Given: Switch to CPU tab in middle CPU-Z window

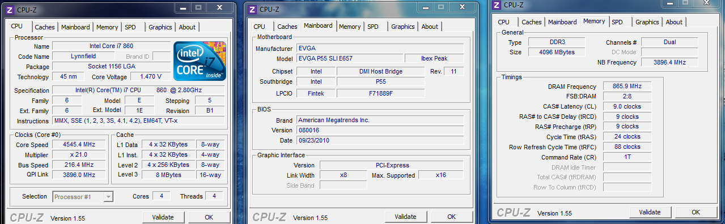Looking at the screenshot, I should (x=260, y=27).
